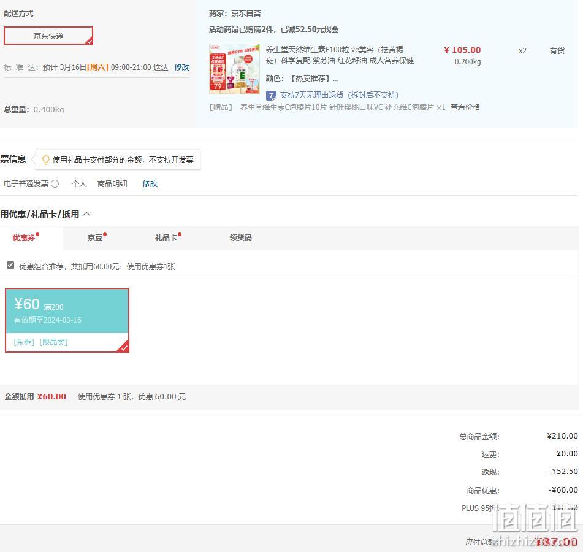Click 修改 next to delivery time
583x552 pixels.
click(182, 67)
